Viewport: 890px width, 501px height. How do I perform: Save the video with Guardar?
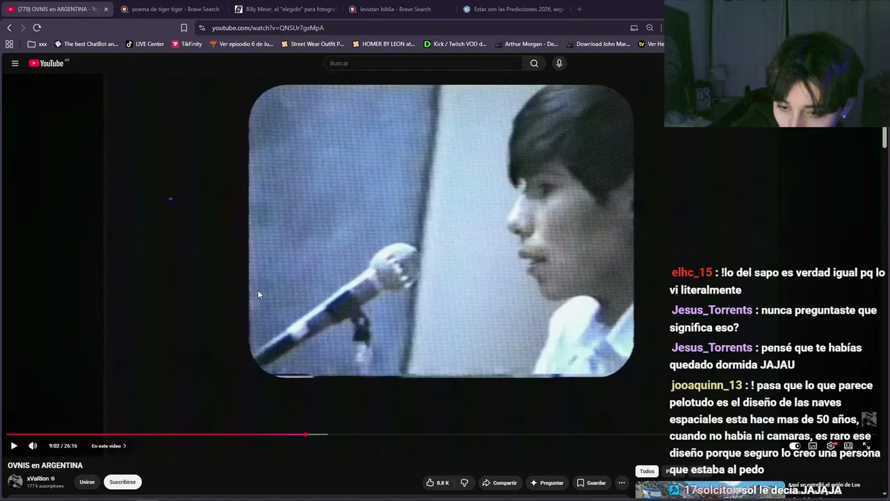pyautogui.click(x=591, y=483)
